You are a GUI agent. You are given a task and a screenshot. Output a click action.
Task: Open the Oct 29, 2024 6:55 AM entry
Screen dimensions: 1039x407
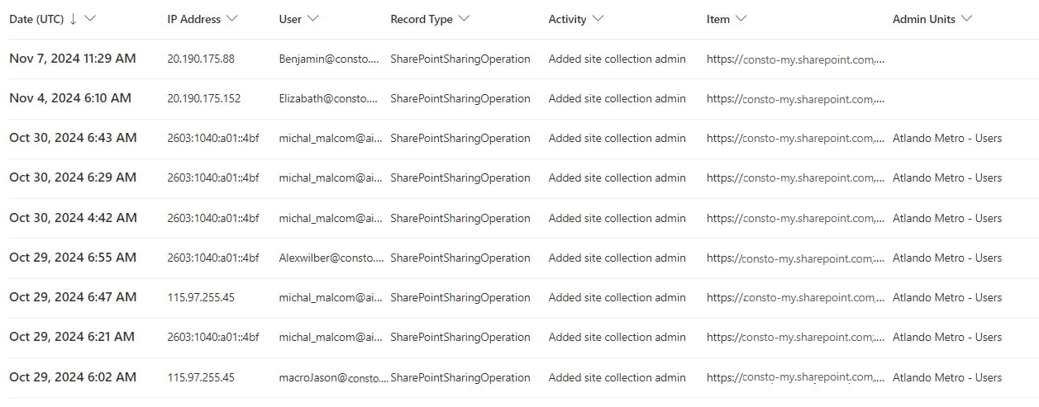[x=73, y=258]
